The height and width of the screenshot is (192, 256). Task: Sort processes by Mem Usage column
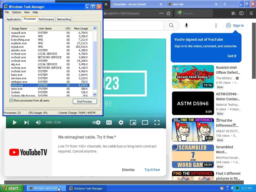(x=80, y=28)
